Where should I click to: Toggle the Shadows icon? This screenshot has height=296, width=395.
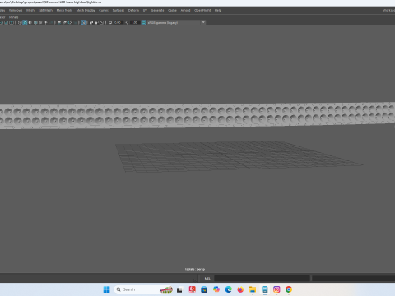click(51, 22)
